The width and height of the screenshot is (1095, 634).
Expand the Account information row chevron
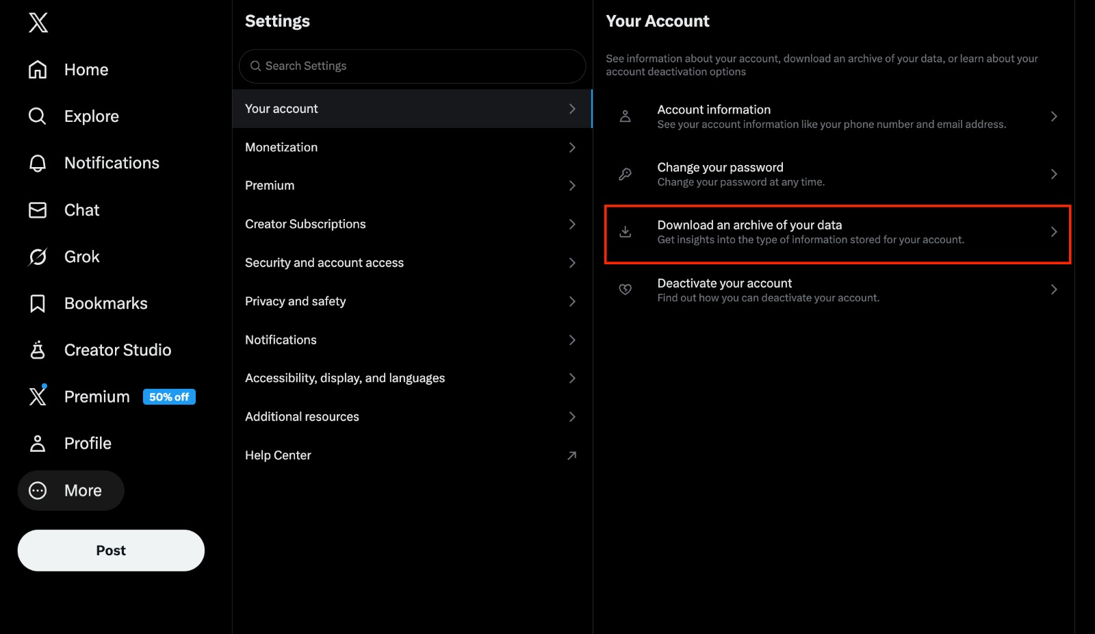click(x=1053, y=116)
